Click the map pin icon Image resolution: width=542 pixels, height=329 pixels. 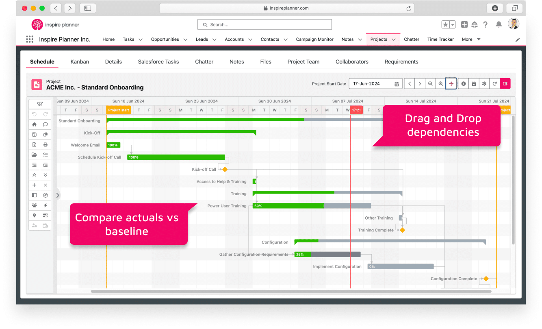pos(34,215)
